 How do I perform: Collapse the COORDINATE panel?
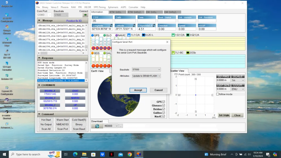(x=39, y=85)
